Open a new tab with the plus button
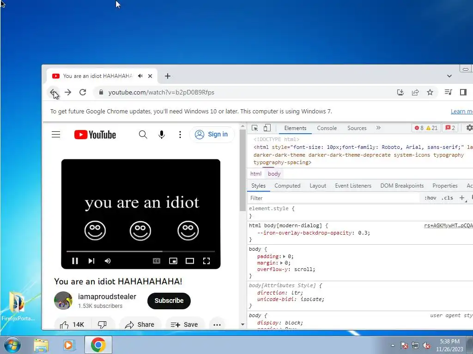 coord(168,76)
